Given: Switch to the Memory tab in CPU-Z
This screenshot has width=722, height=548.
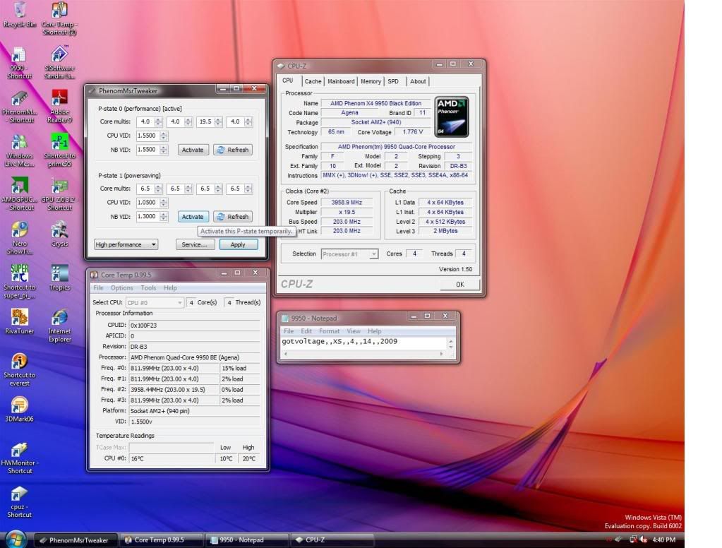Looking at the screenshot, I should pos(371,81).
